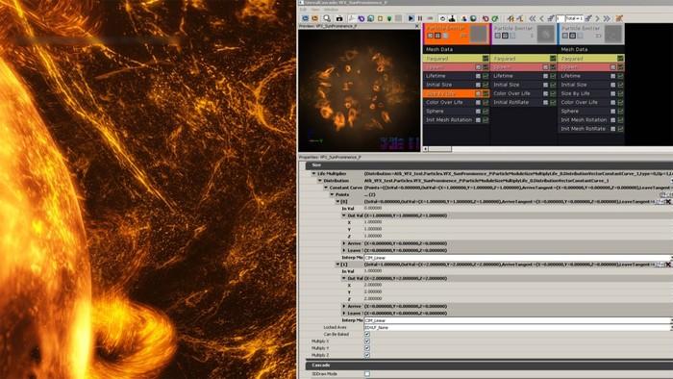673x379 pixels.
Task: Select the second Particle Emitter header
Action: (524, 34)
